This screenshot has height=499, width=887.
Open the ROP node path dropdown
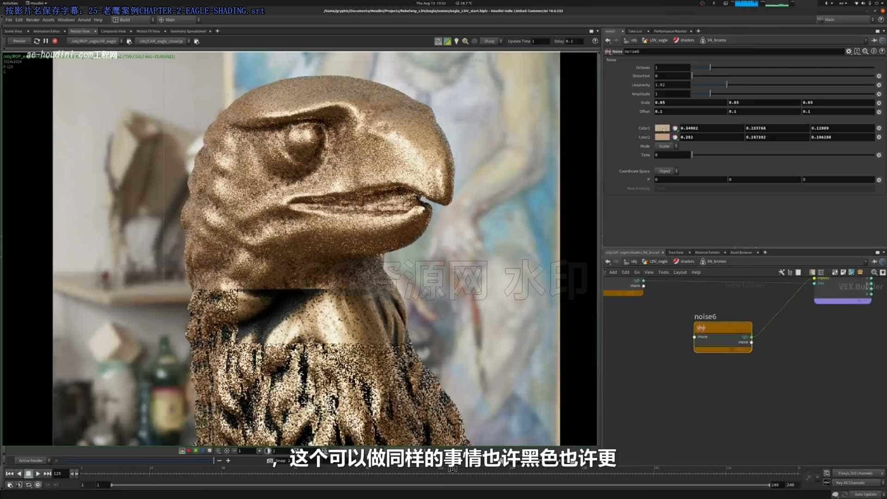(96, 41)
